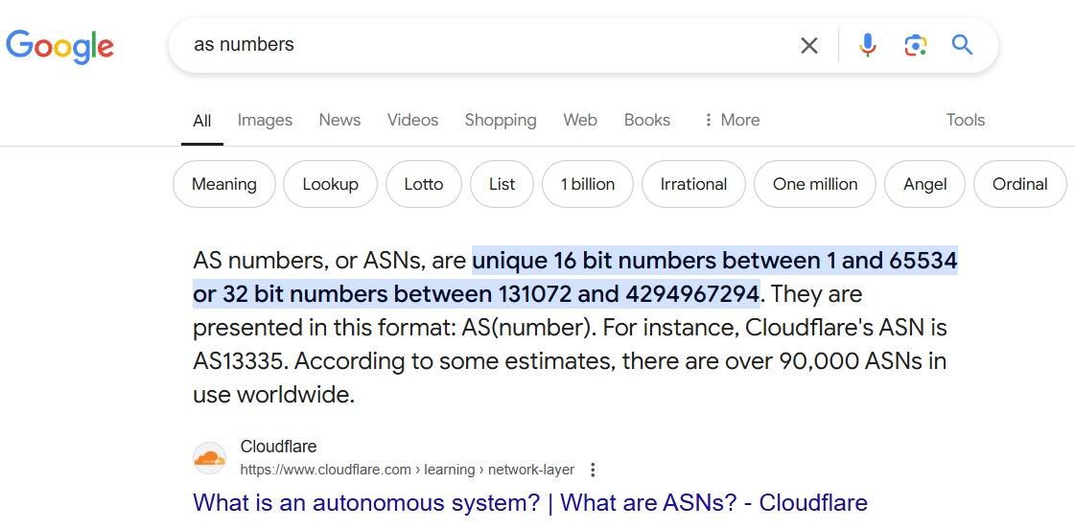Select the Shopping tab

pyautogui.click(x=501, y=120)
